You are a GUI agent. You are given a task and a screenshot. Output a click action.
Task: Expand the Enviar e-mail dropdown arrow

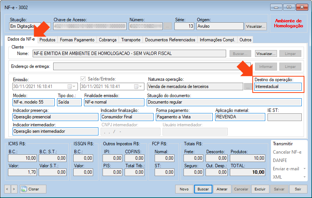[304, 169]
